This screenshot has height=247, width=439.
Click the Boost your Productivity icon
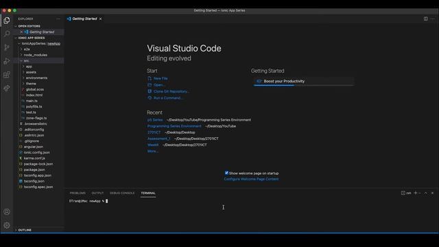(x=259, y=81)
